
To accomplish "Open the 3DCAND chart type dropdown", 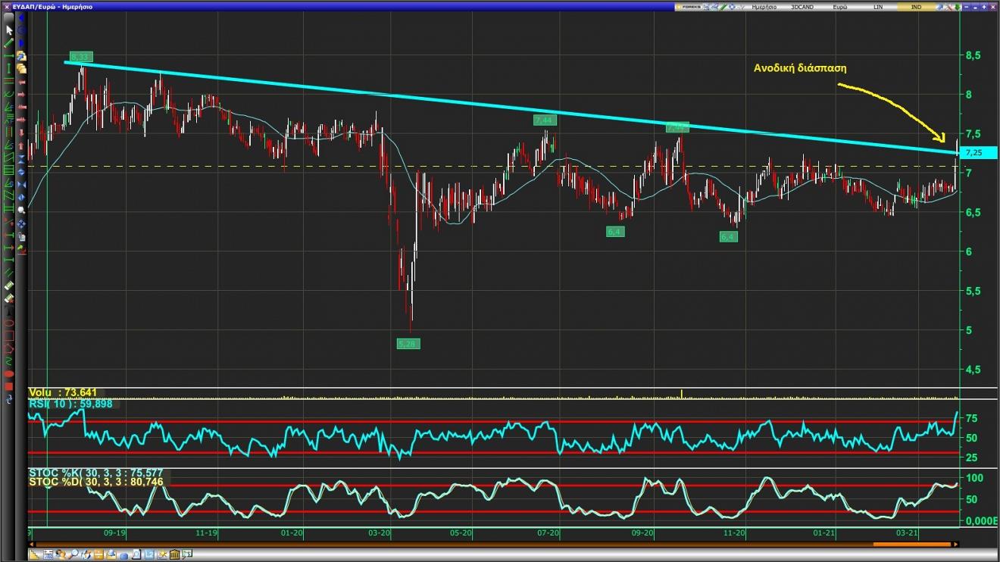I will (x=801, y=7).
